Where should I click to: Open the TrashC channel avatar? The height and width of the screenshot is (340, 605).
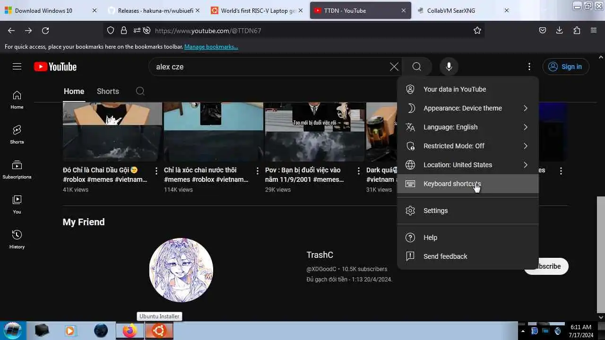(181, 270)
